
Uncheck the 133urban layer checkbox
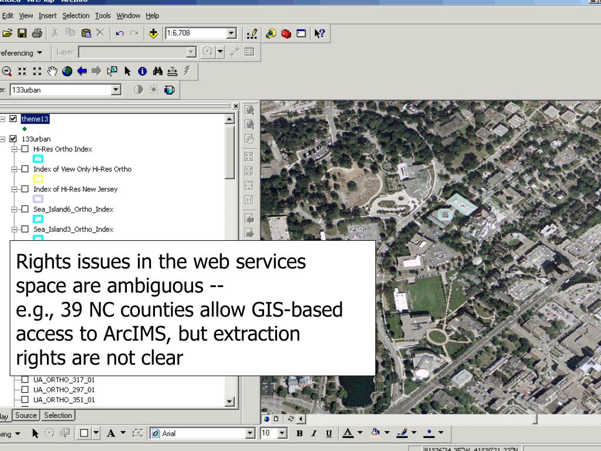point(13,139)
